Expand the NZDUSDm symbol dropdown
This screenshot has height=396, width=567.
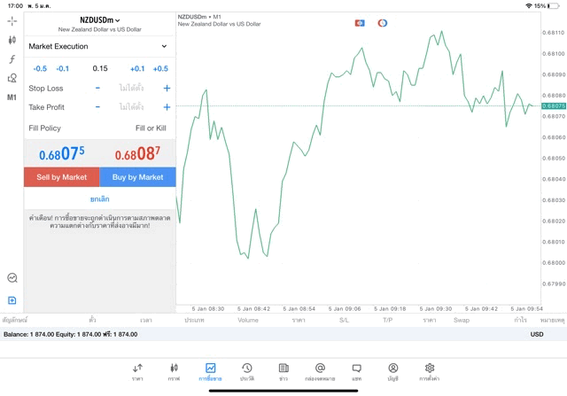100,20
